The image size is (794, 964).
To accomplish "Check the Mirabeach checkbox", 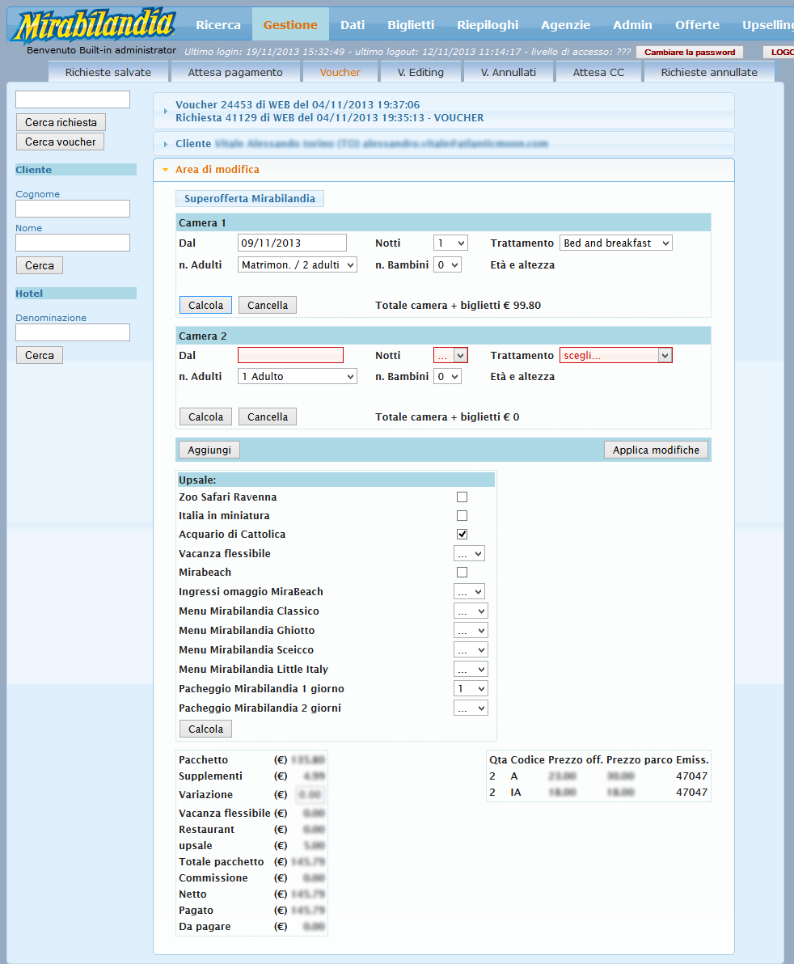I will click(462, 572).
